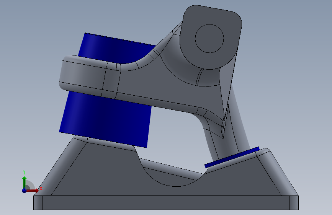Pick the circular axle face on hanger

209,39
